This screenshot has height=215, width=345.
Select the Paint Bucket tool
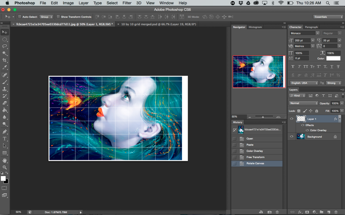point(4,110)
